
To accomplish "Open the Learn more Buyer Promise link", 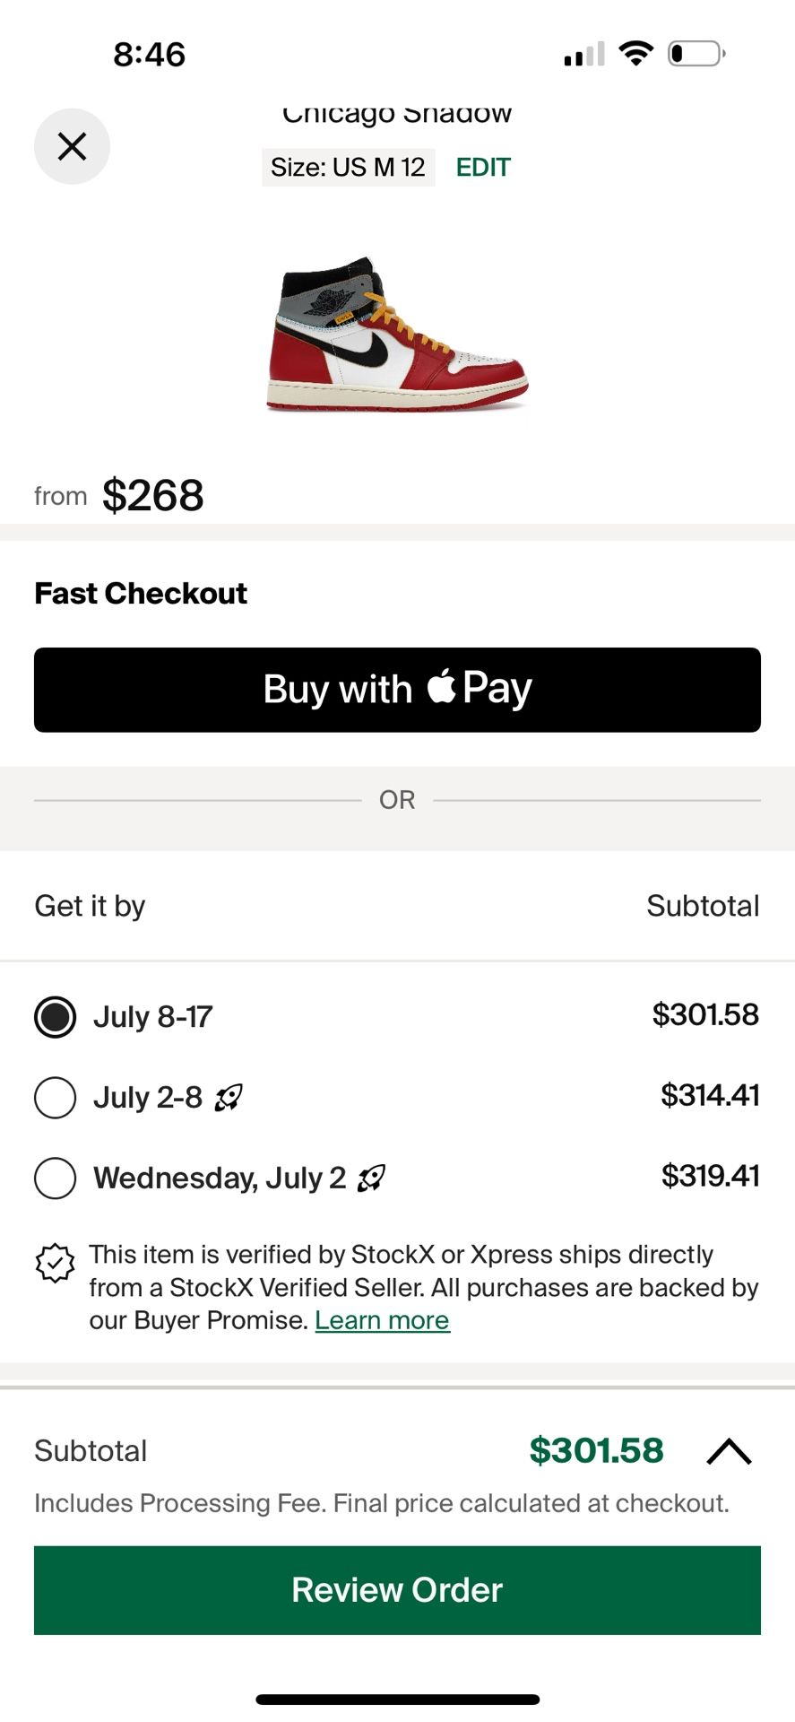I will [x=382, y=1320].
